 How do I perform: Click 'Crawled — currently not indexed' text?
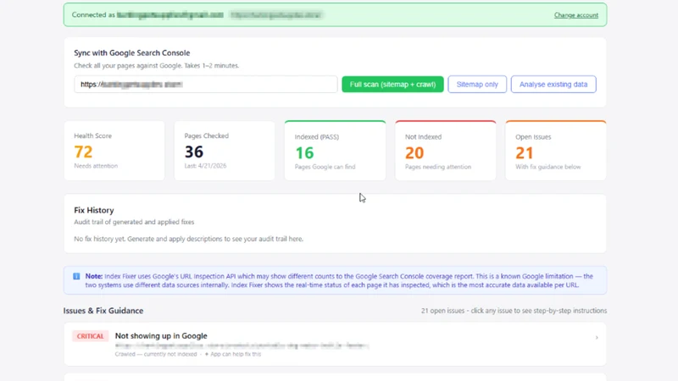156,354
